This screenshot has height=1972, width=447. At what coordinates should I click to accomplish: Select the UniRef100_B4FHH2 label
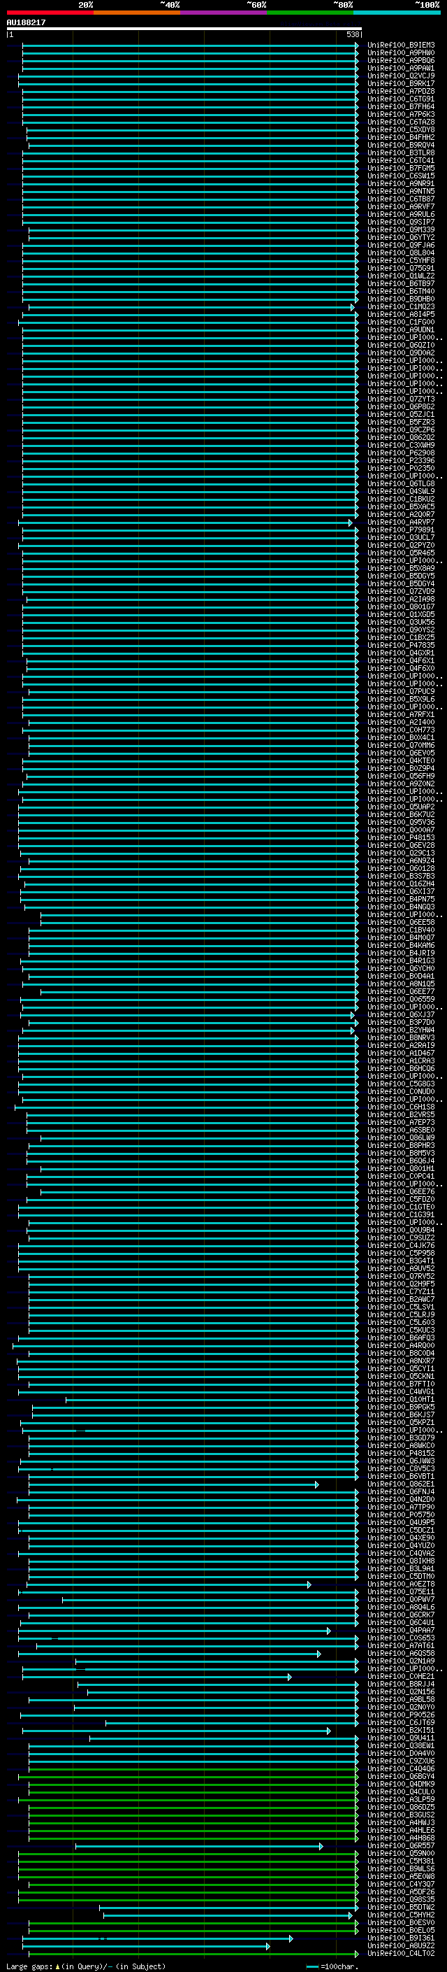pyautogui.click(x=401, y=137)
